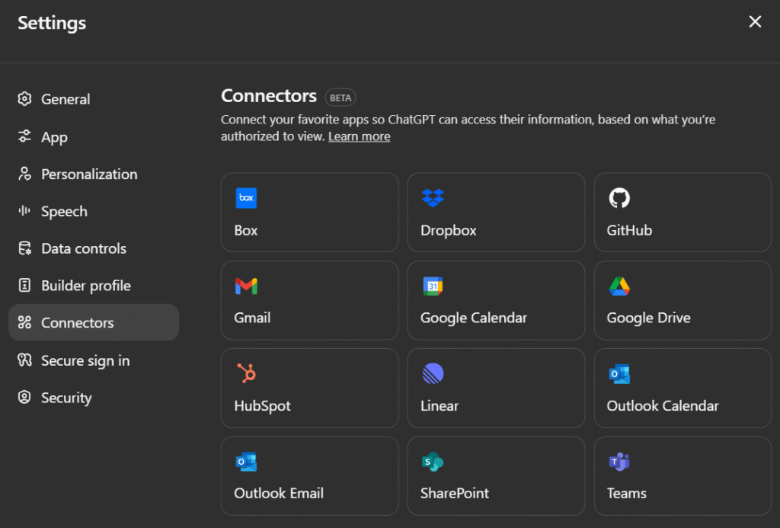Click the Personalization person icon
780x528 pixels.
24,173
